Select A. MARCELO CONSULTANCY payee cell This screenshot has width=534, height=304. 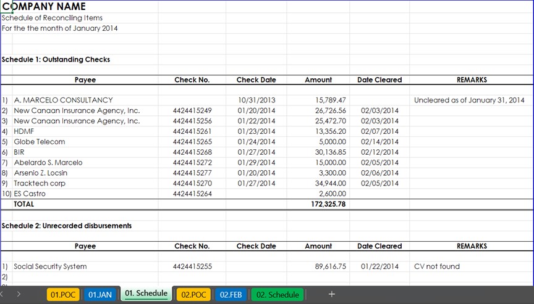63,100
